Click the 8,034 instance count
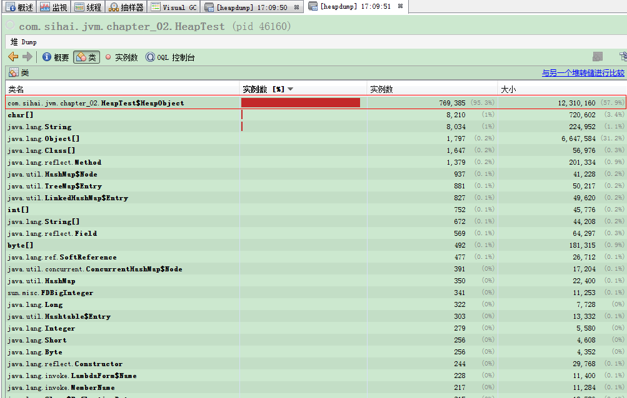 [456, 127]
